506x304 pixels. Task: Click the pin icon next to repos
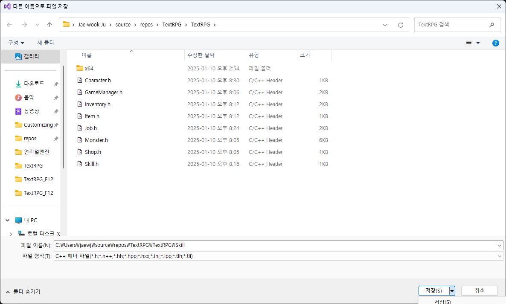point(56,139)
